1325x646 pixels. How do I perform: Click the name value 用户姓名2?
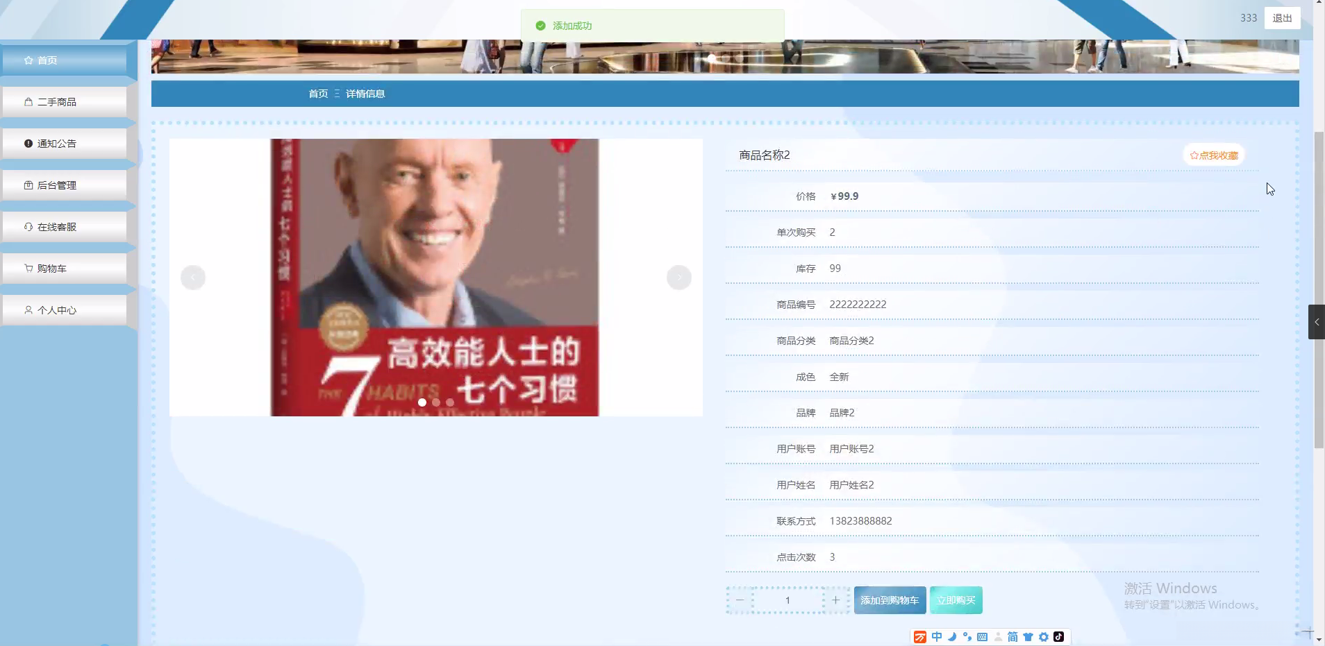coord(851,485)
